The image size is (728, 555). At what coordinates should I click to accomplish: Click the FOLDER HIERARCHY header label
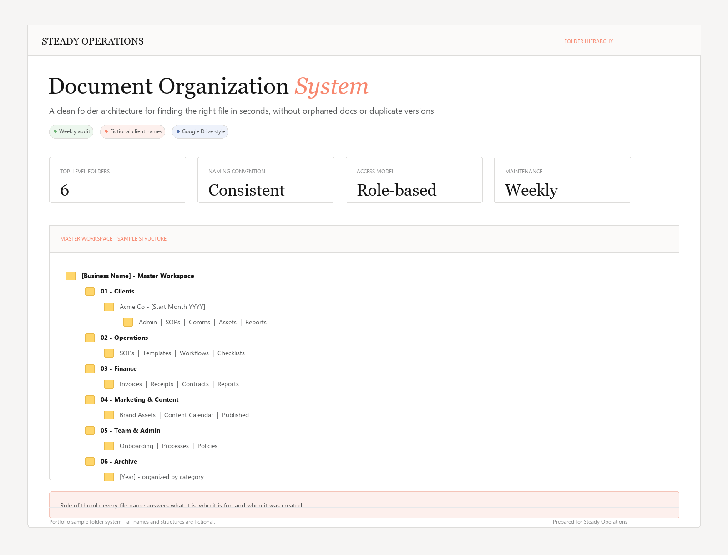[x=589, y=41]
